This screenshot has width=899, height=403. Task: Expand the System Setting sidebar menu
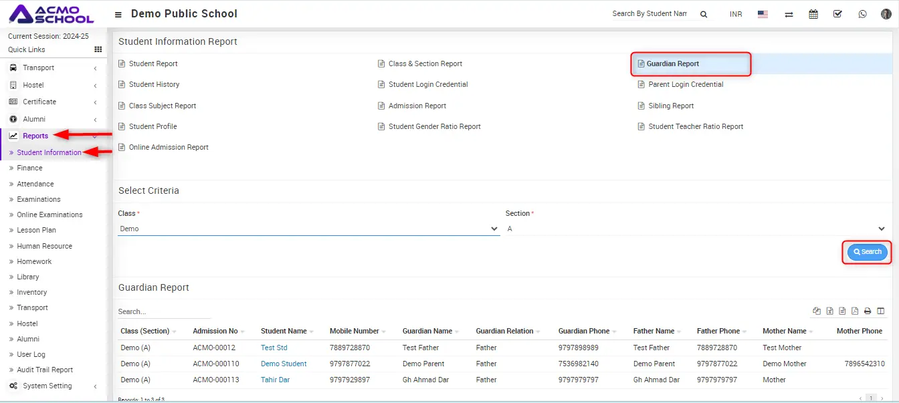click(x=47, y=386)
